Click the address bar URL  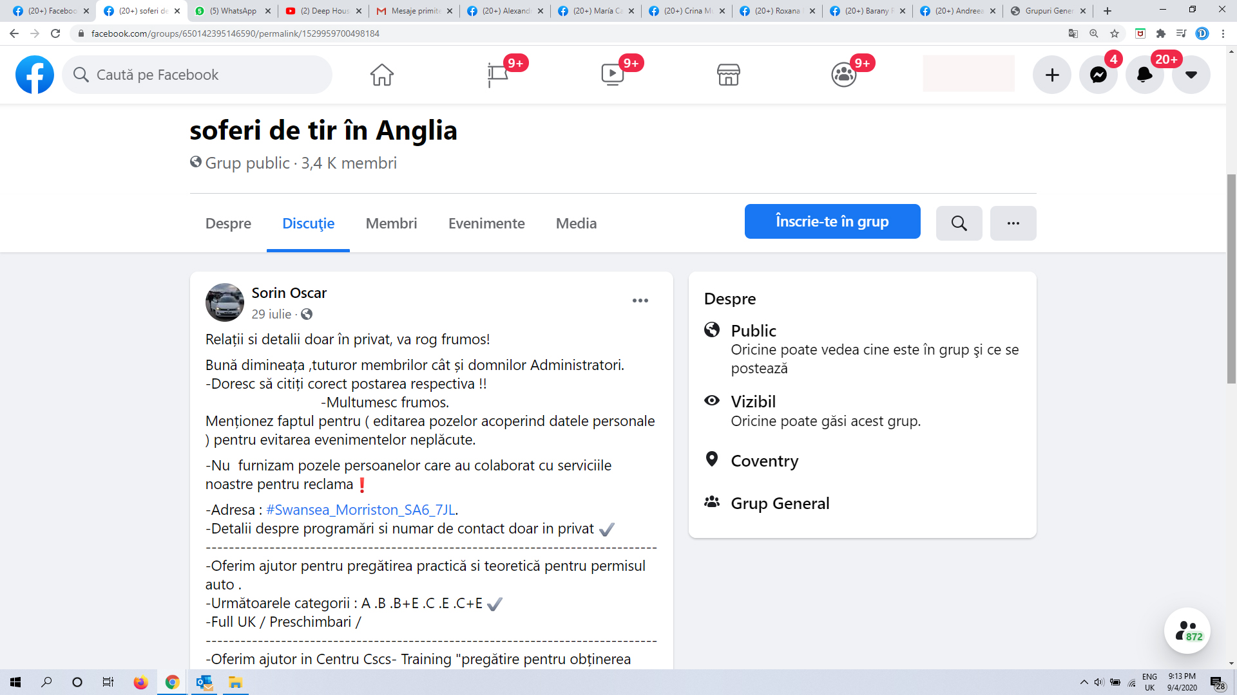(235, 33)
